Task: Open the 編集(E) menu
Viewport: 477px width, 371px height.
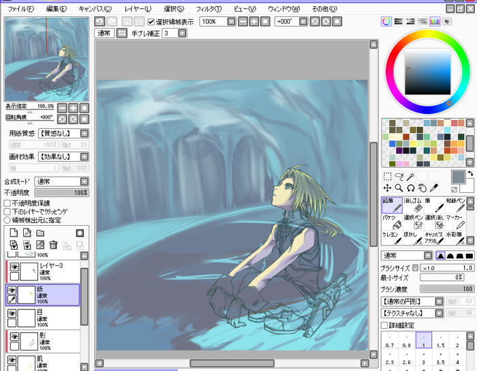Action: [57, 9]
